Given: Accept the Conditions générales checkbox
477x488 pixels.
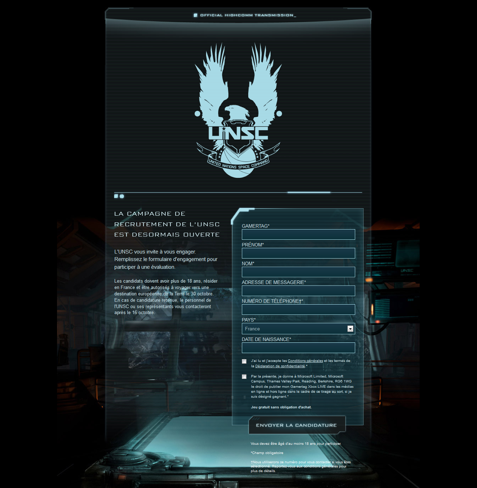Looking at the screenshot, I should click(x=244, y=361).
